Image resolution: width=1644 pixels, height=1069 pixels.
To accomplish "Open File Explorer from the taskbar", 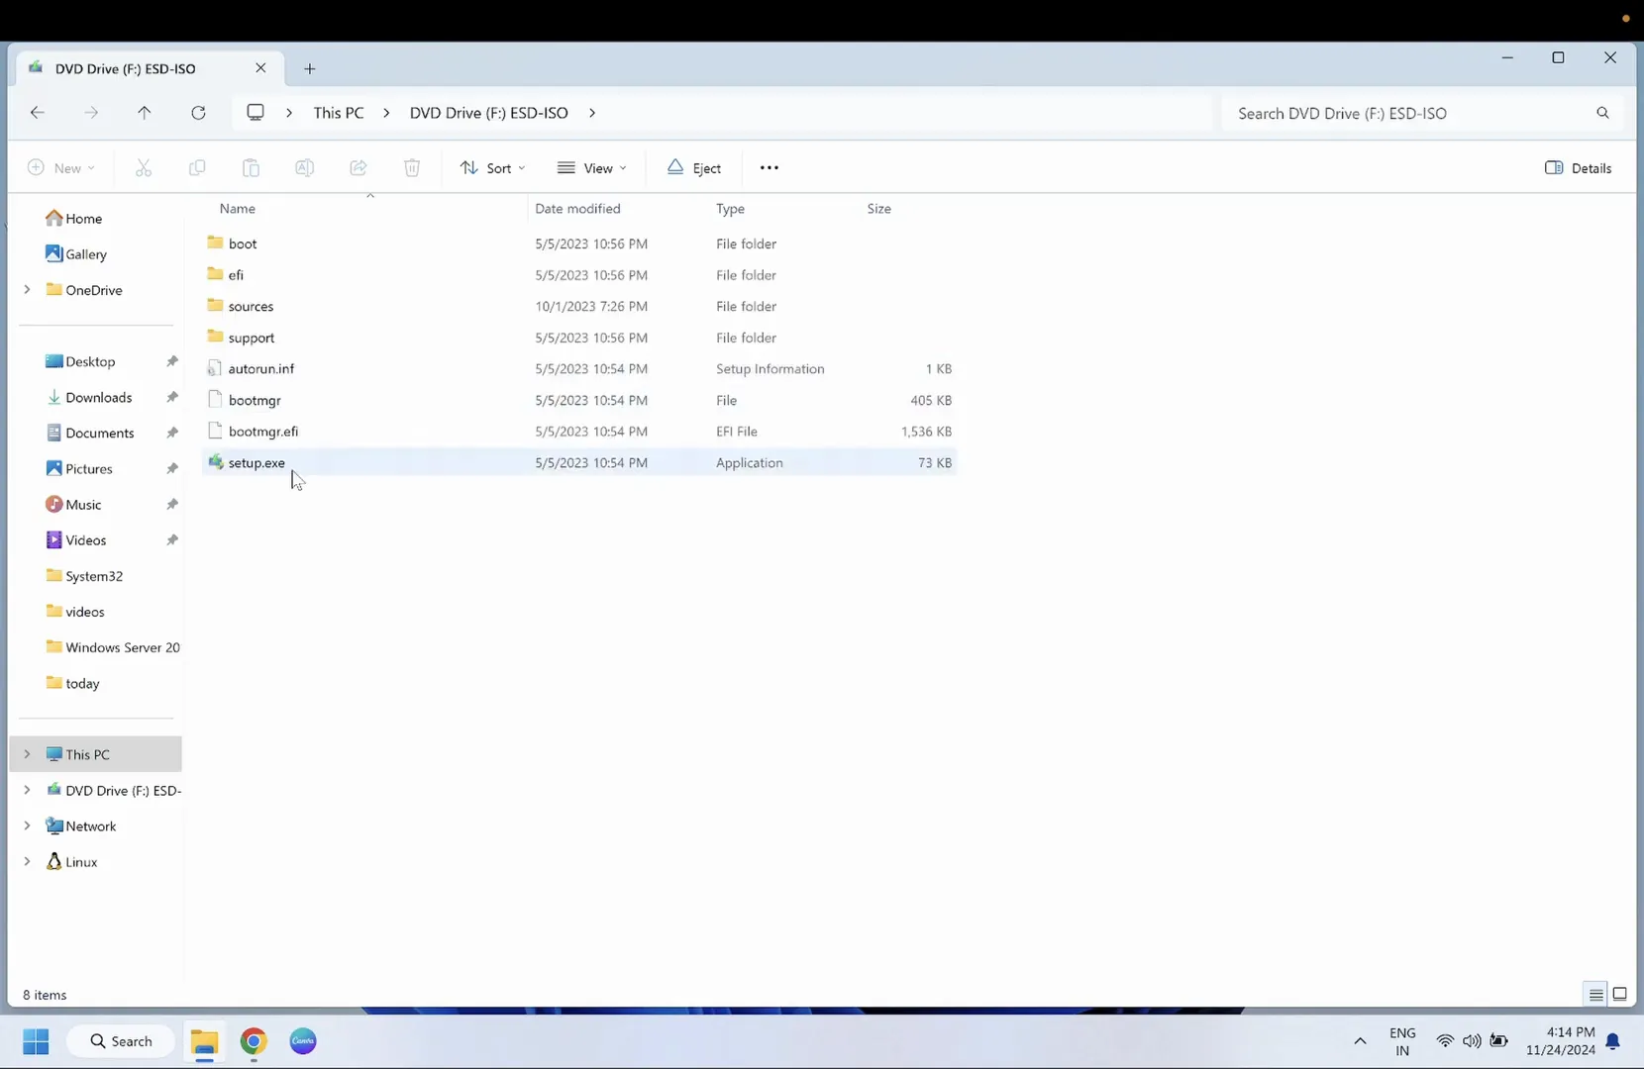I will 204,1041.
